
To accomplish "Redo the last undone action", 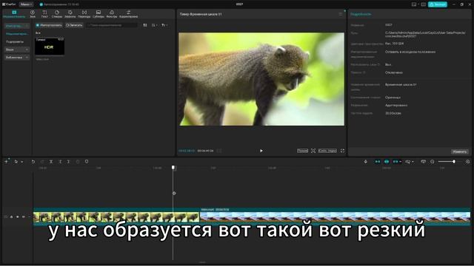I will [x=42, y=162].
